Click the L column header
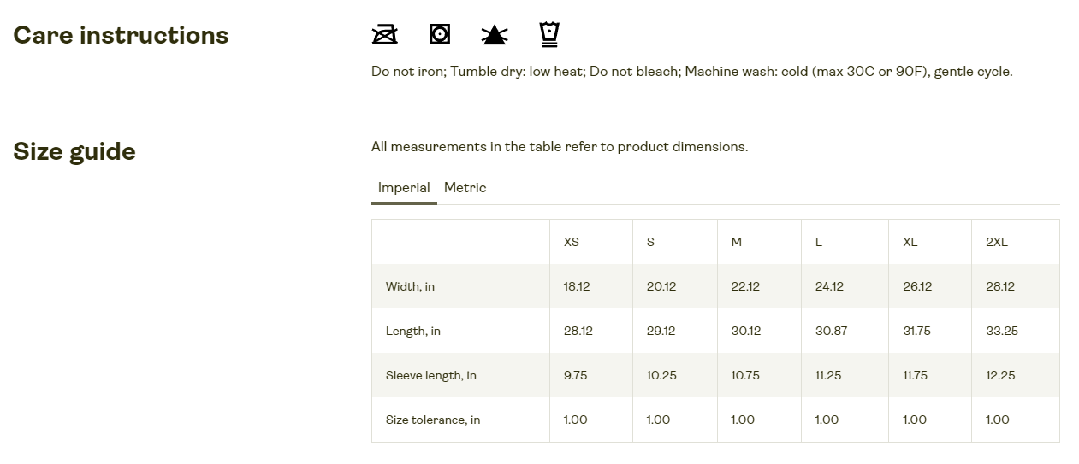Screen dimensions: 1079x464 [x=819, y=242]
